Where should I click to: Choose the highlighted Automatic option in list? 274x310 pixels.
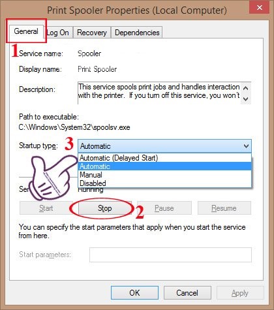point(164,166)
